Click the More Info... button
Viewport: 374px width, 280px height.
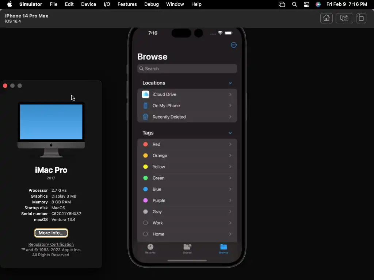51,233
